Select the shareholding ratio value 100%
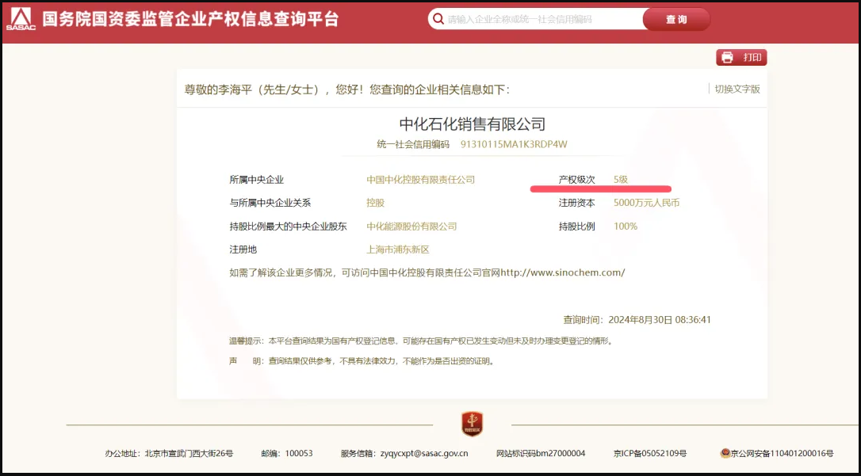Image resolution: width=861 pixels, height=476 pixels. coord(626,227)
